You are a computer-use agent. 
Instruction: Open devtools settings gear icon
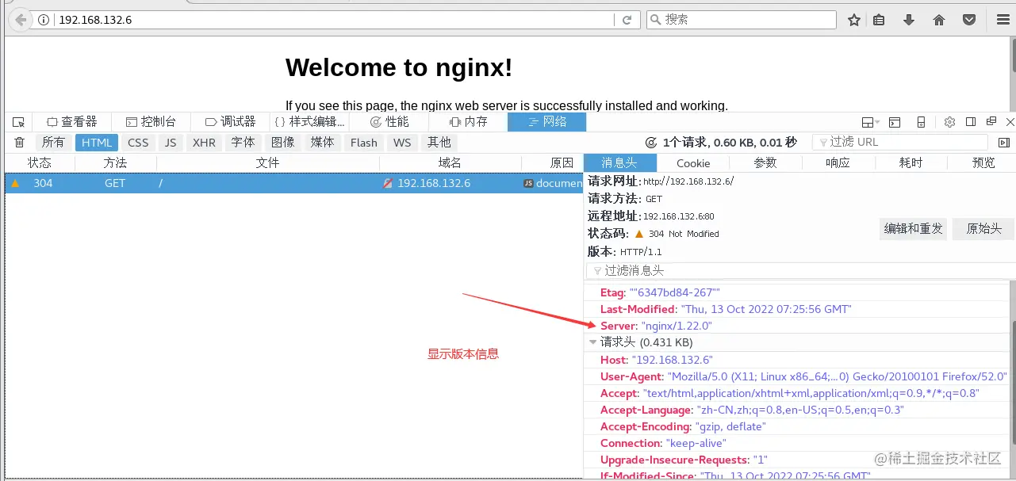click(949, 122)
